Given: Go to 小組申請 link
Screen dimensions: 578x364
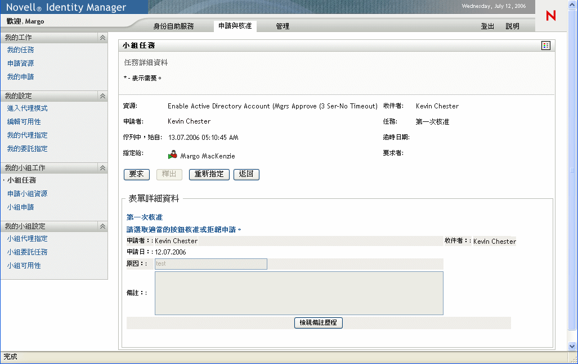Looking at the screenshot, I should (21, 207).
